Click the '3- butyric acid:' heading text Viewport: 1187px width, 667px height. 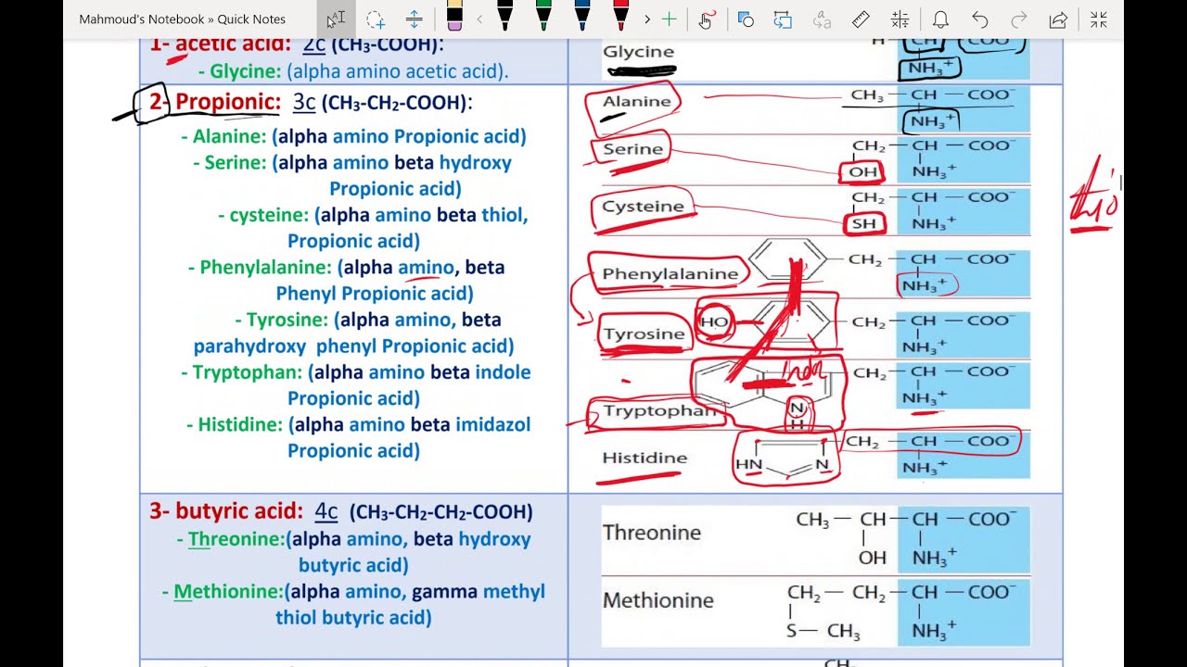pyautogui.click(x=226, y=511)
